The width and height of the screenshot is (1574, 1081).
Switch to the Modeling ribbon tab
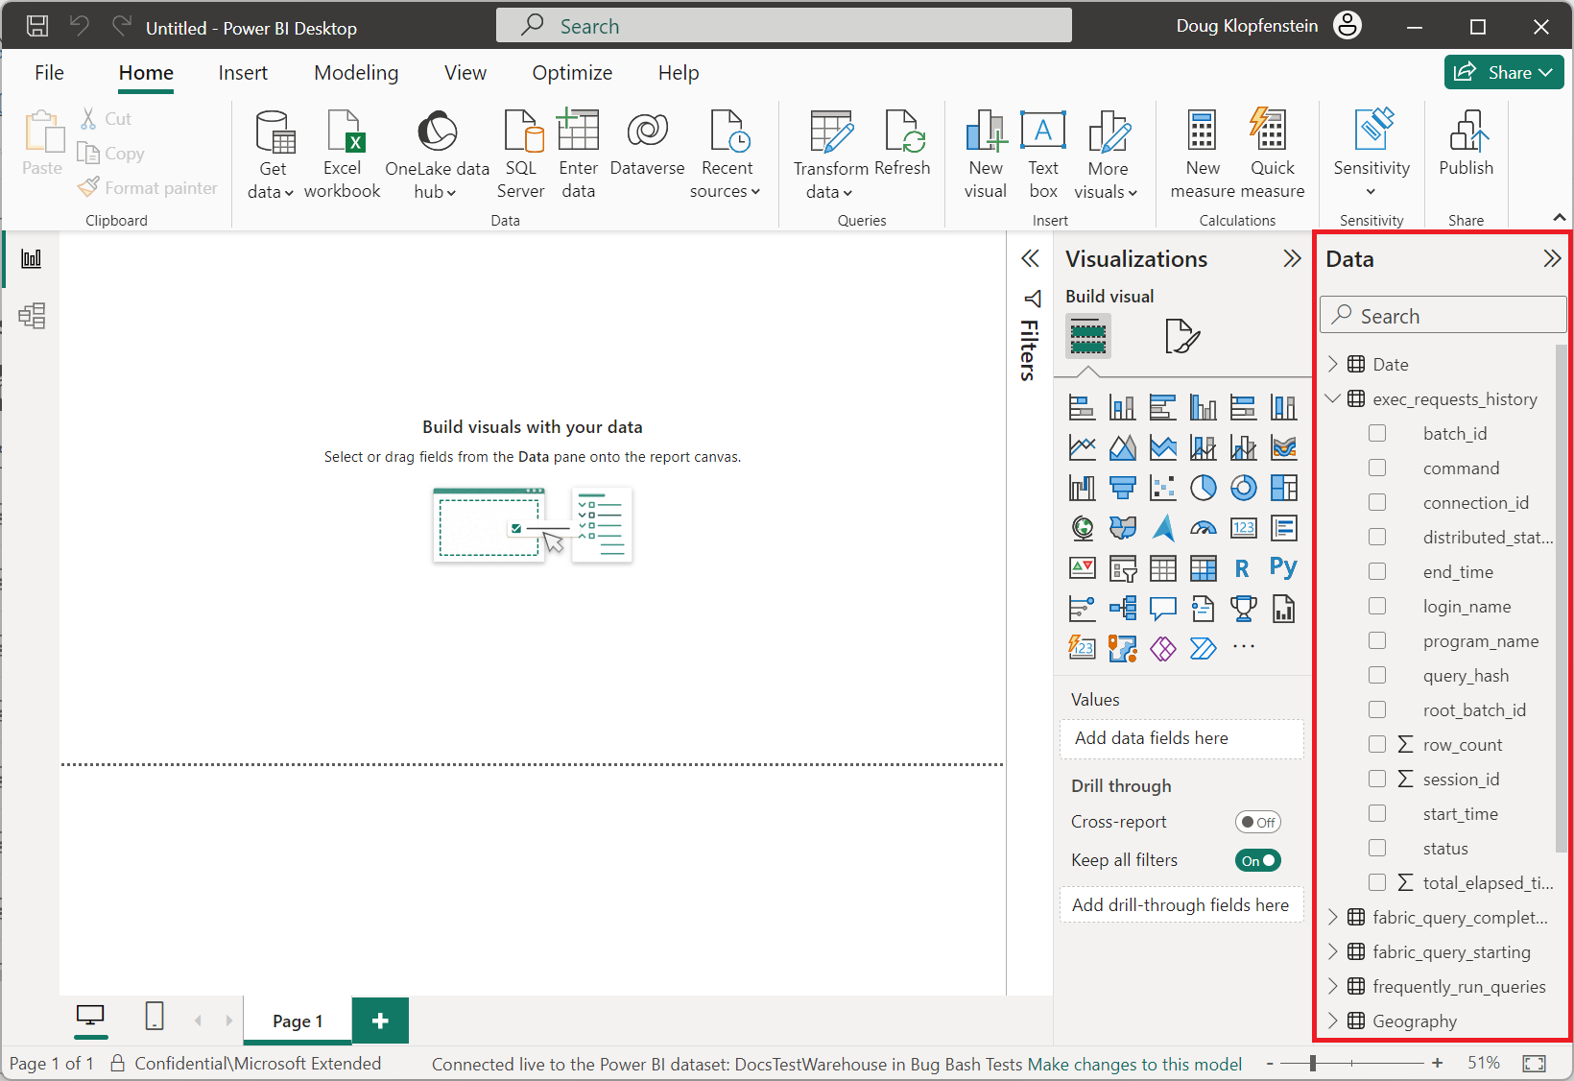tap(355, 72)
